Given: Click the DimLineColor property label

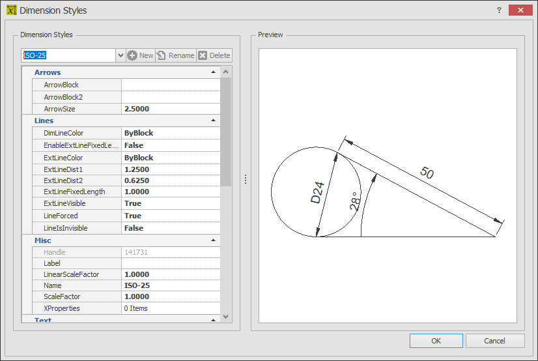Looking at the screenshot, I should coord(63,133).
